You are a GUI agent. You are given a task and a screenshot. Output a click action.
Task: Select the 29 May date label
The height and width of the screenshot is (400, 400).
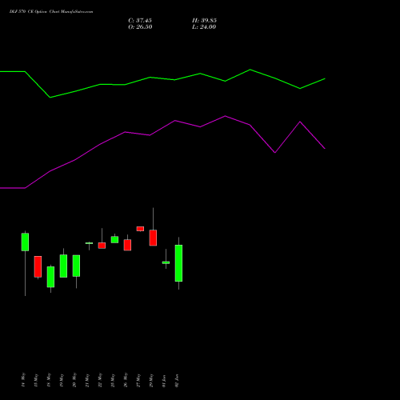(151, 380)
